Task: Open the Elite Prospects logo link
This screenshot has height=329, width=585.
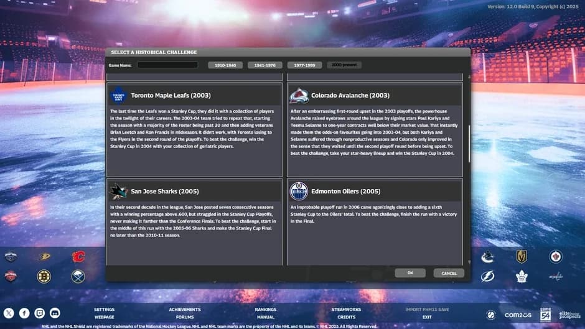Action: tap(570, 315)
